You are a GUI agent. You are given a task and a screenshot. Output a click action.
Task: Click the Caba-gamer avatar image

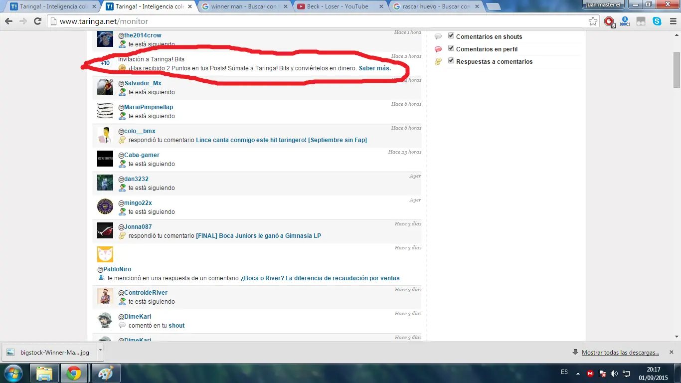point(105,159)
